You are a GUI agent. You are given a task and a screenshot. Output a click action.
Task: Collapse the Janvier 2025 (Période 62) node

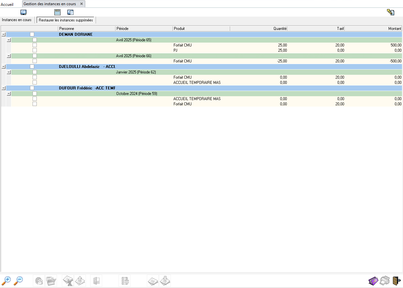pyautogui.click(x=9, y=72)
